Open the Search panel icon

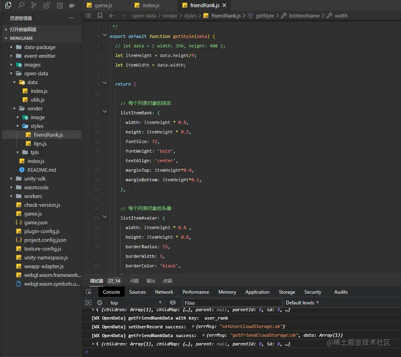click(21, 5)
